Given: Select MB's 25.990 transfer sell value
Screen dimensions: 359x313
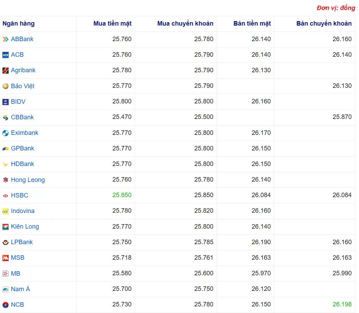Looking at the screenshot, I should 342,273.
